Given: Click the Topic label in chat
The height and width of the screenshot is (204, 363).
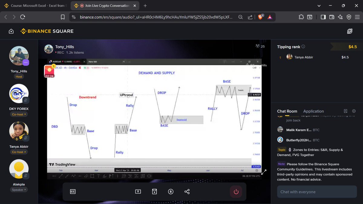Looking at the screenshot, I should coord(282,150).
